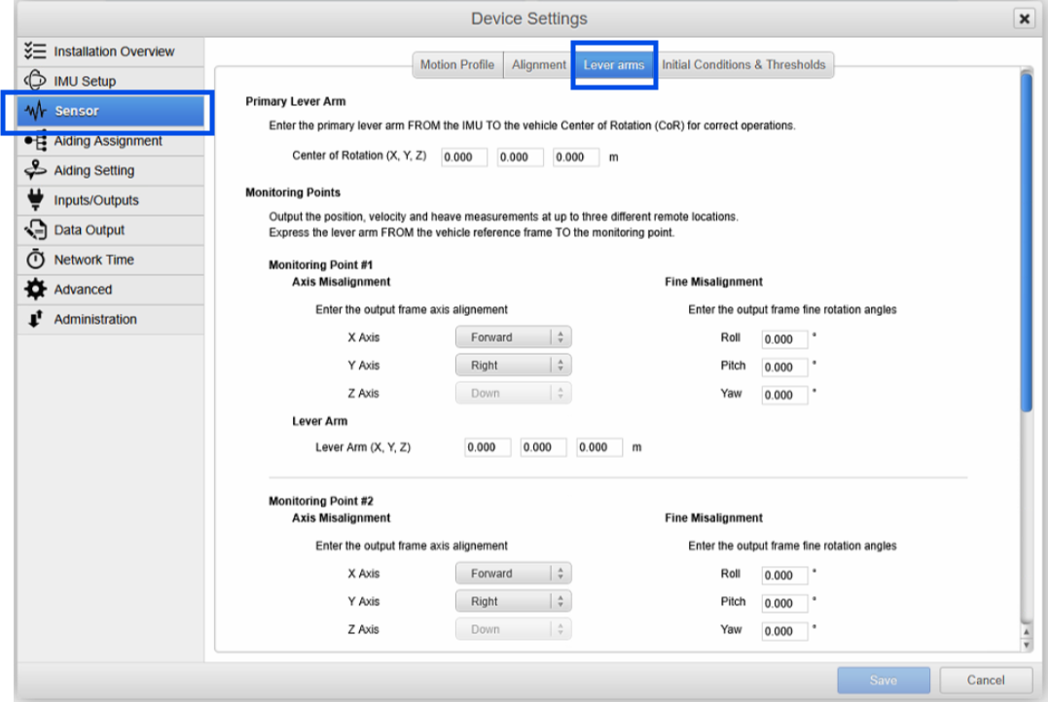Expand Monitoring Point #2 X Axis dropdown
The image size is (1048, 702).
513,574
